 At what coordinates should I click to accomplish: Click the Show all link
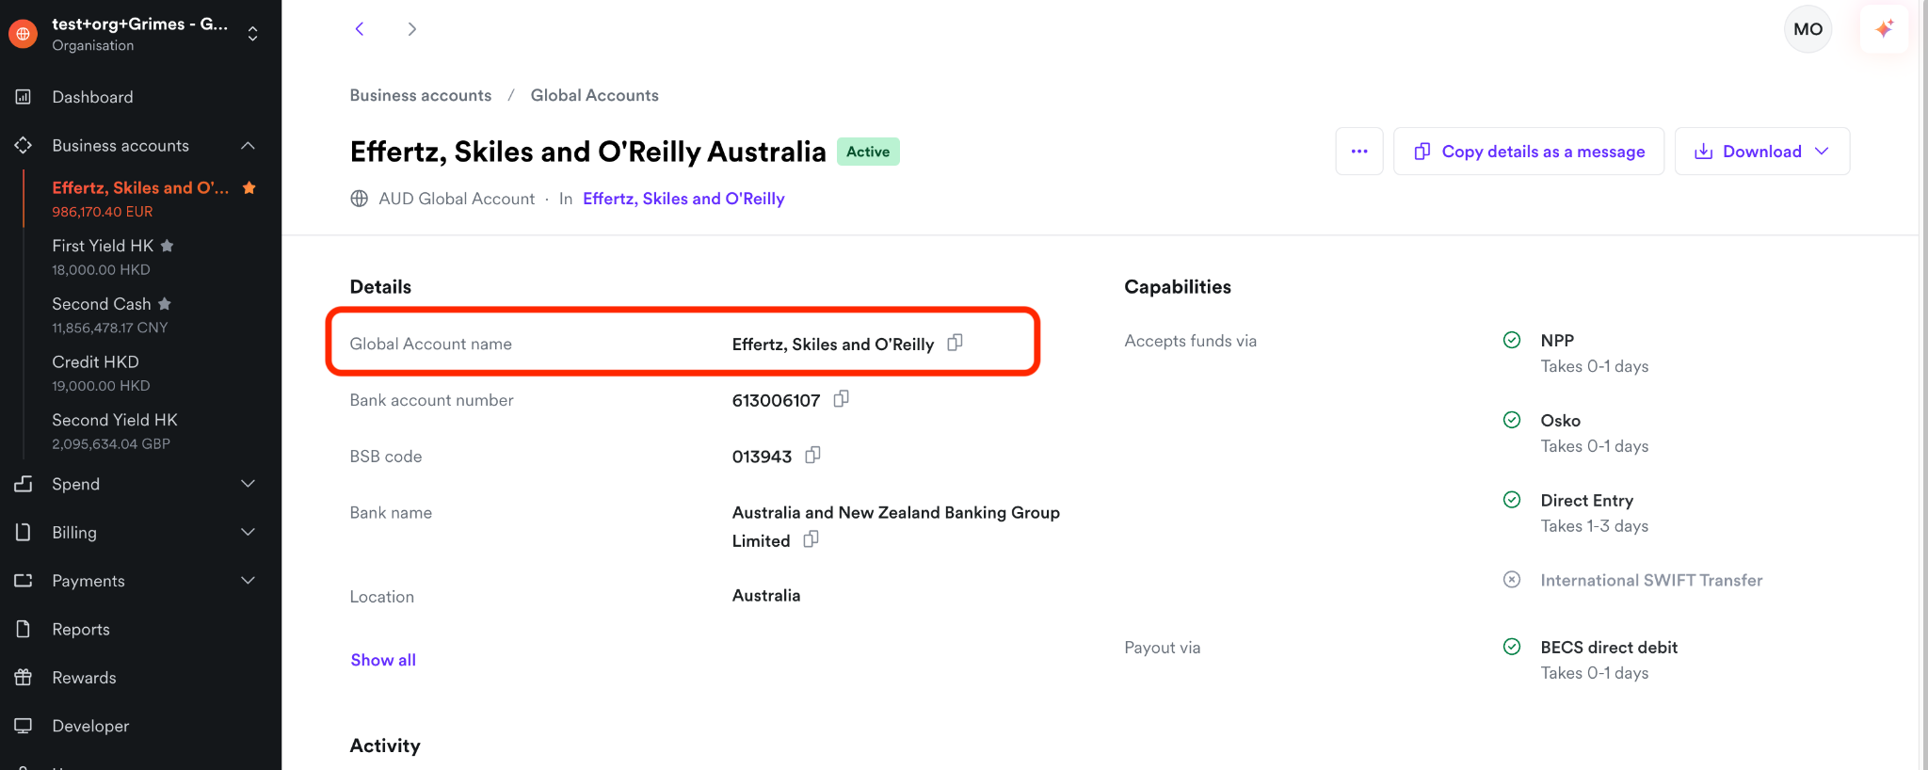point(383,660)
